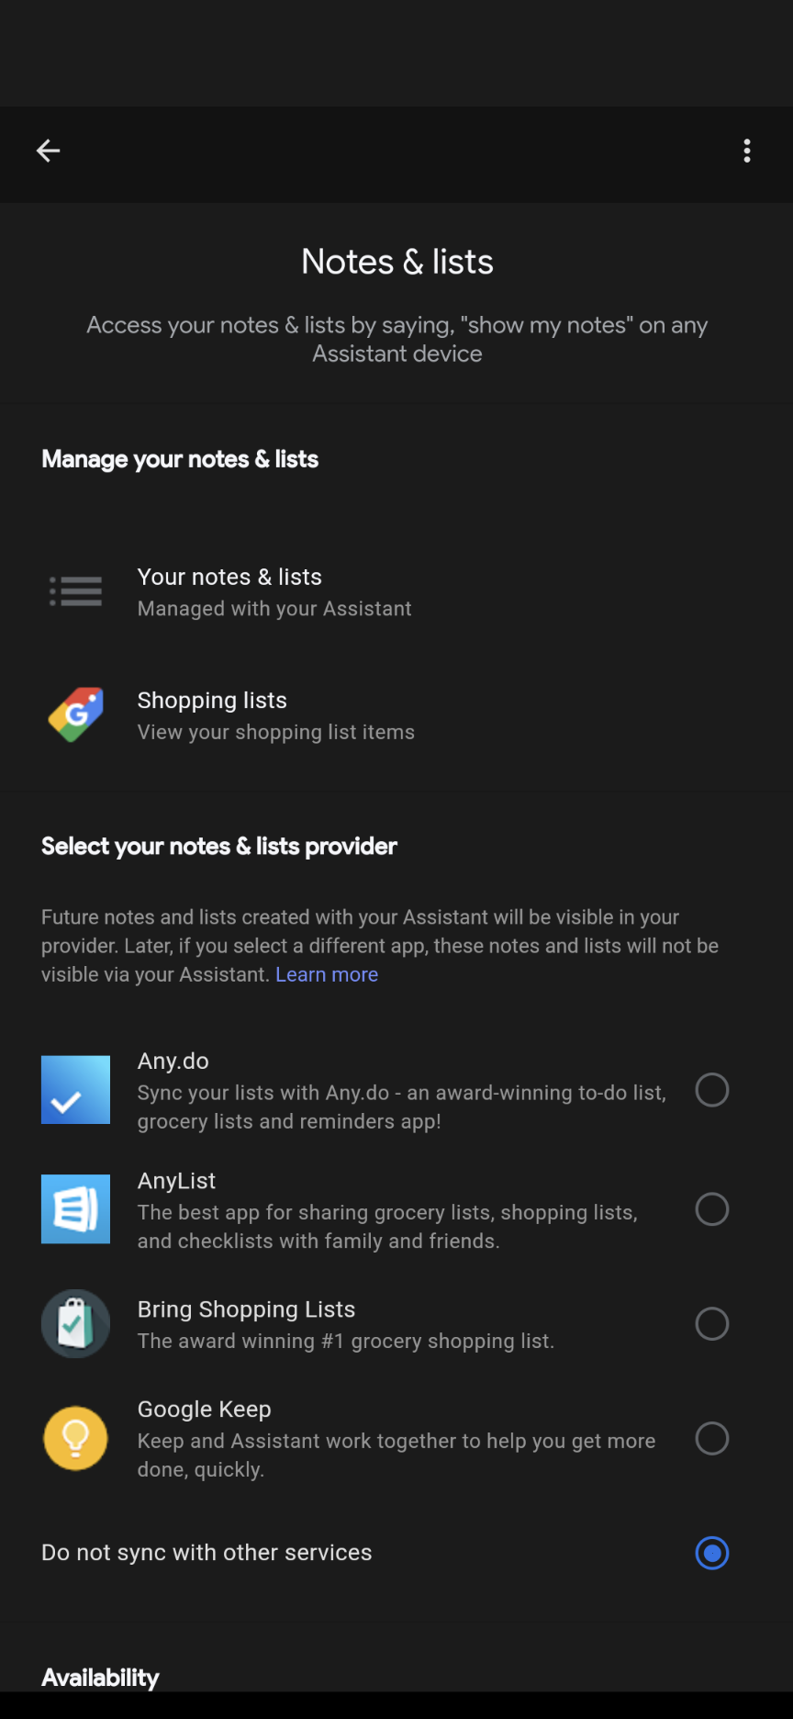Open the Learn more link
The image size is (793, 1719).
click(x=327, y=974)
